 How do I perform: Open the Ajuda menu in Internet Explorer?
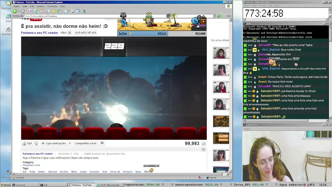coord(62,6)
